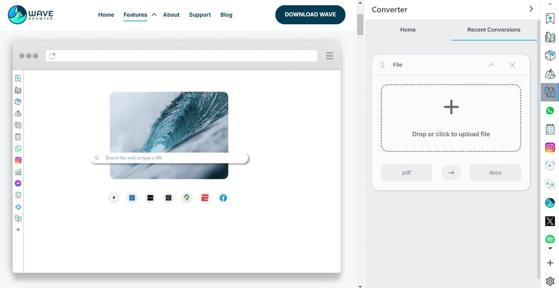Open the Support link in navigation
Viewport: 559px width, 288px height.
tap(200, 15)
